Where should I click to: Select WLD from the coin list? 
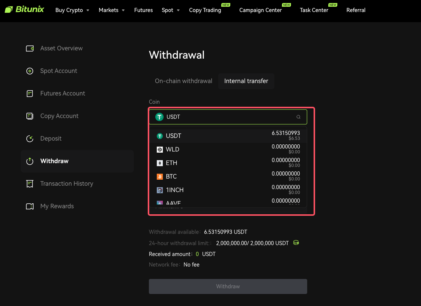pos(228,149)
